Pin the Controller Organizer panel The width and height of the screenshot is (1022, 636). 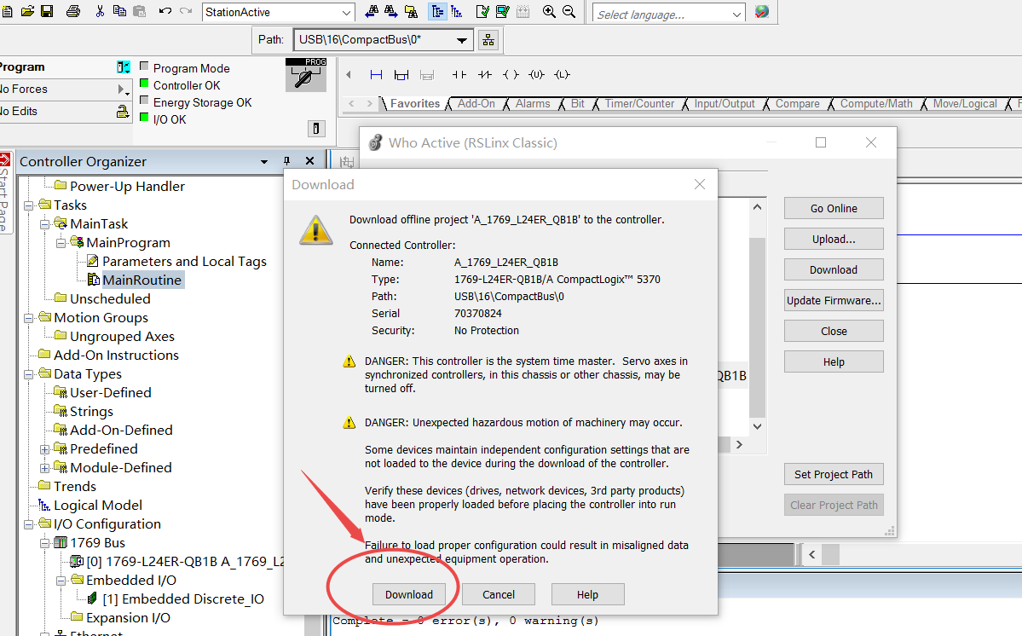coord(286,161)
